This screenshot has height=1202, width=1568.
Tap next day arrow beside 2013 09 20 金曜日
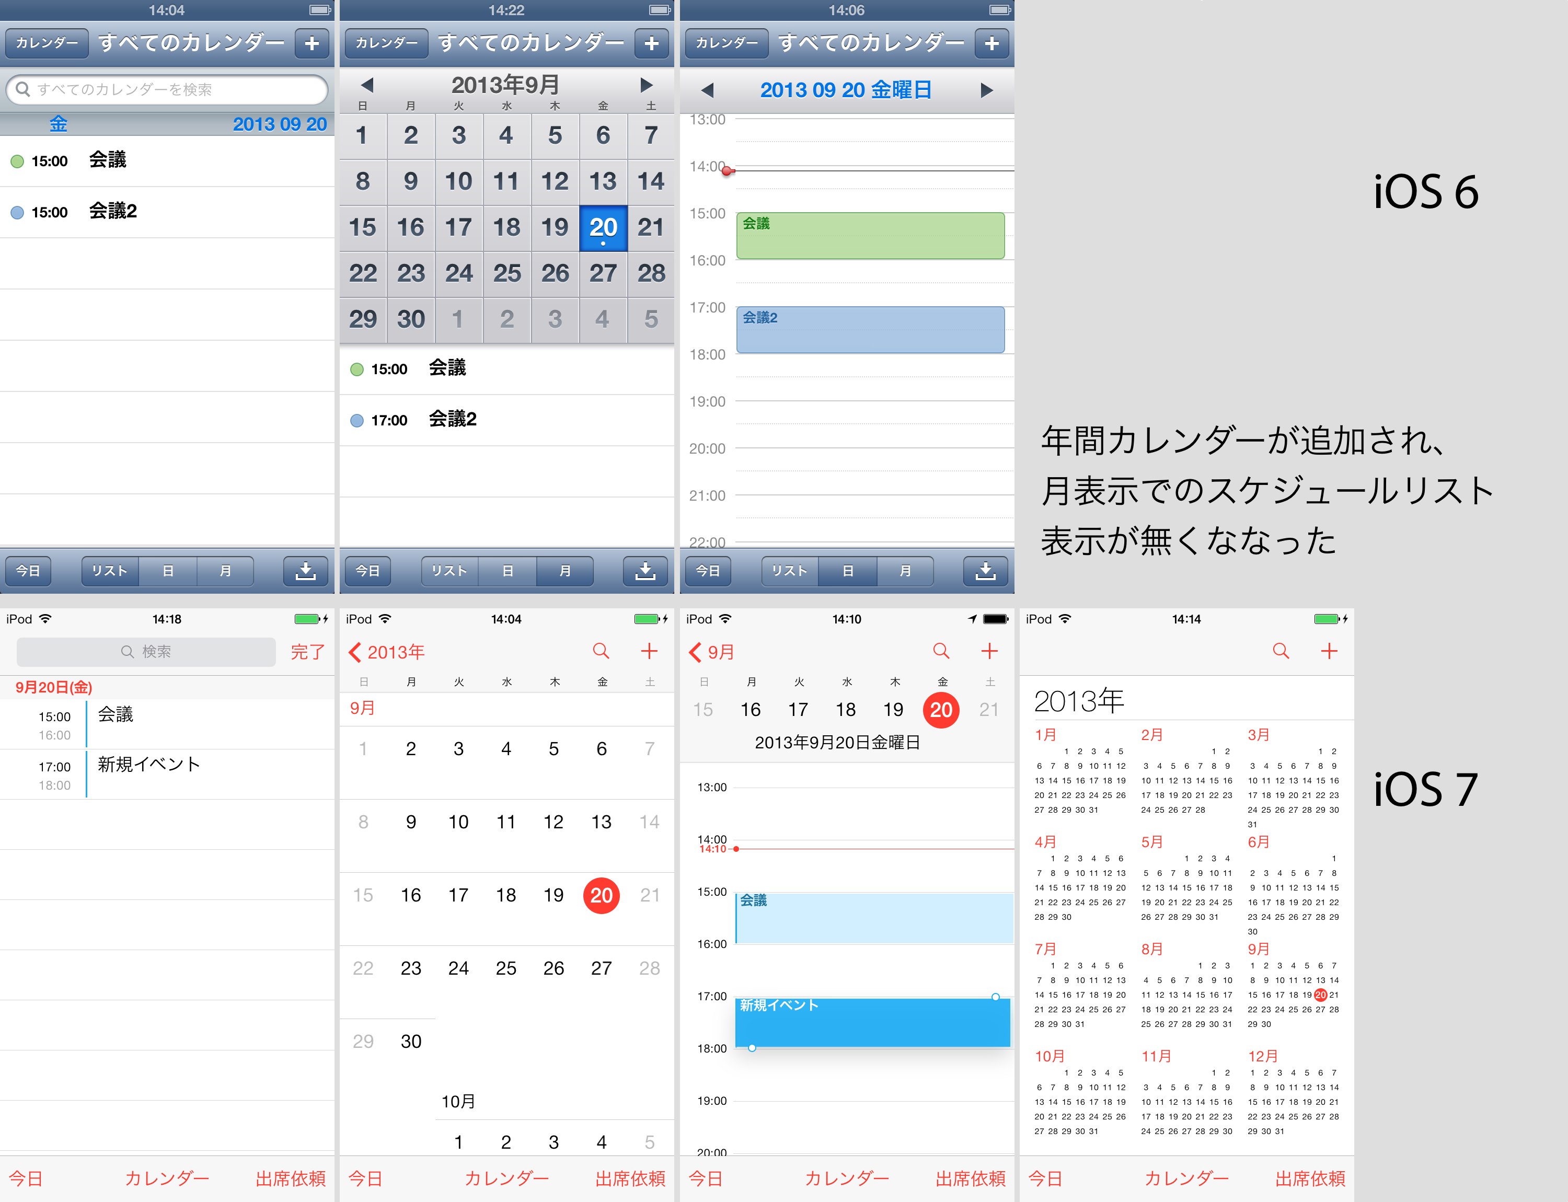[x=986, y=90]
